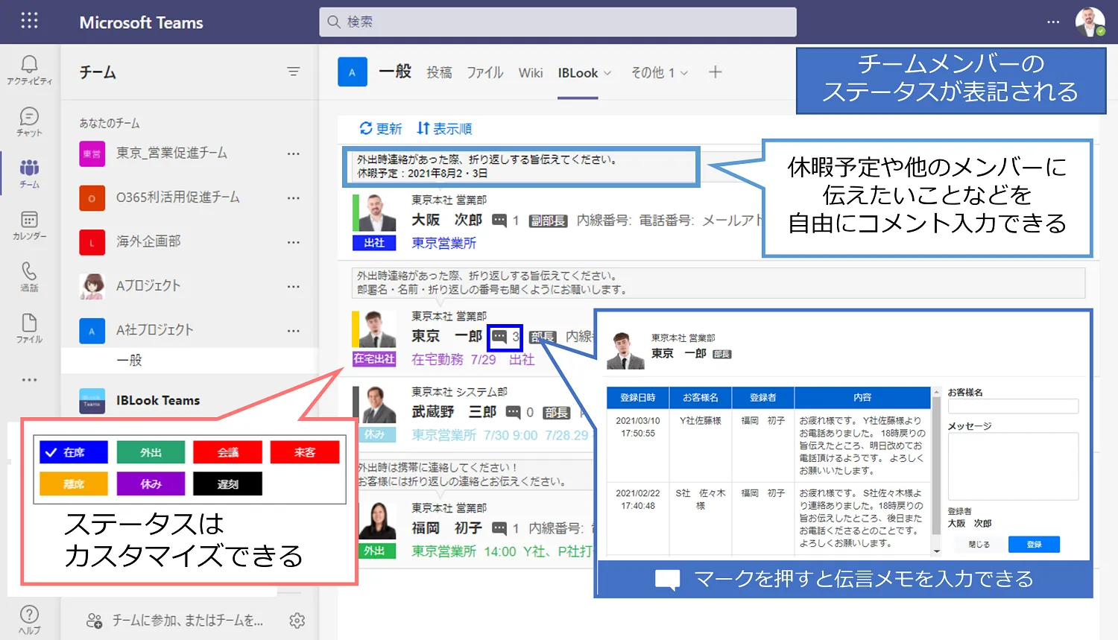Open settings and more ellipsis in title bar
This screenshot has height=640, width=1118.
(x=1053, y=22)
